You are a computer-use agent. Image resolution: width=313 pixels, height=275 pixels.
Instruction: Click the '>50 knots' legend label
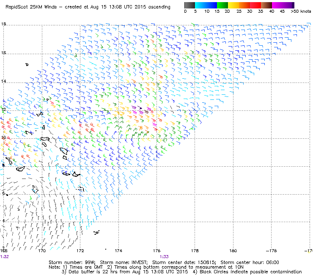coord(301,11)
